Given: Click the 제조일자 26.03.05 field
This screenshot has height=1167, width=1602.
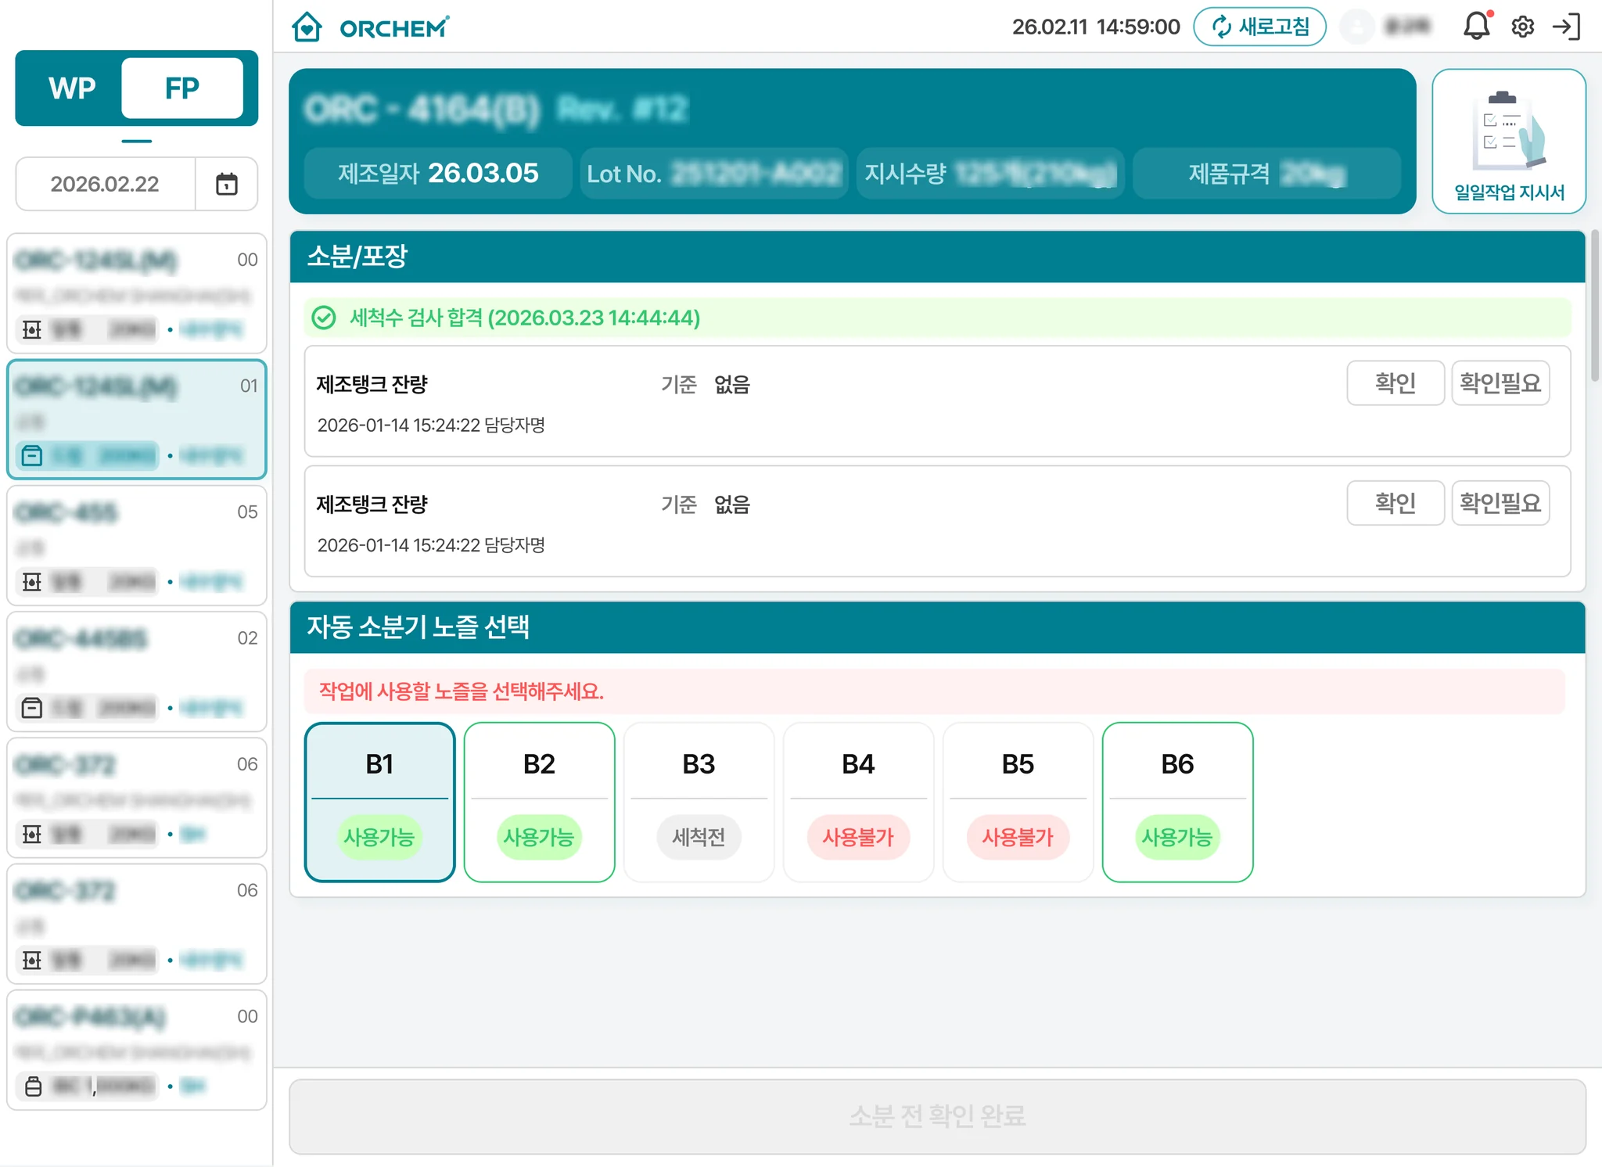Looking at the screenshot, I should coord(438,173).
